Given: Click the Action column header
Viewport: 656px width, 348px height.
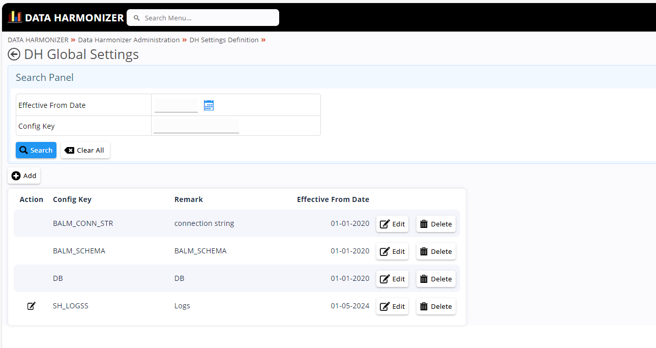Looking at the screenshot, I should pyautogui.click(x=32, y=199).
